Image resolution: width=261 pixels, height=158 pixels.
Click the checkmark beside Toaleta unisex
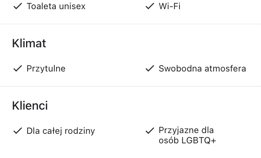(x=18, y=6)
